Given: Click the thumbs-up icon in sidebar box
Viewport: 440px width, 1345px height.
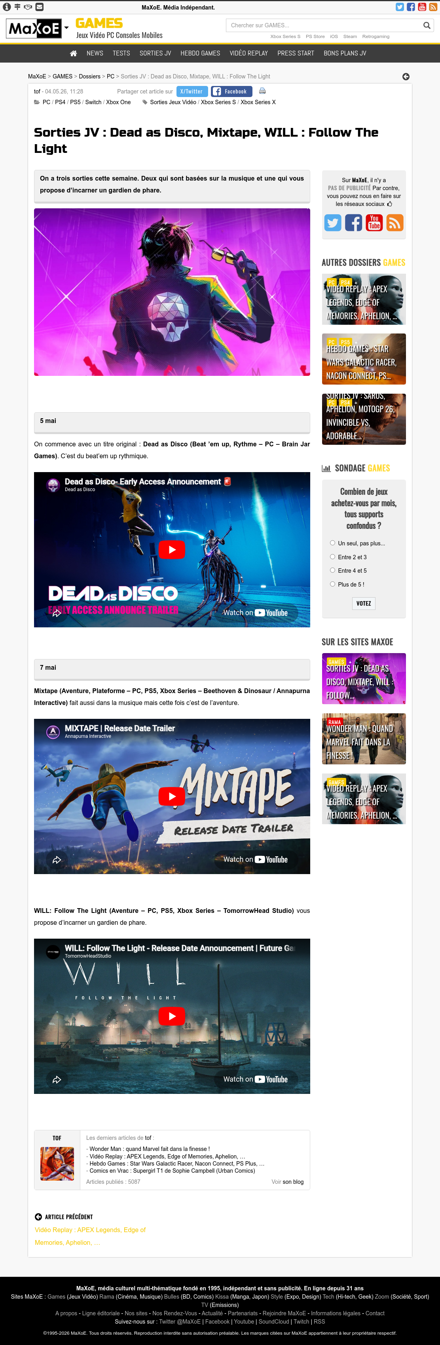Looking at the screenshot, I should [x=389, y=204].
